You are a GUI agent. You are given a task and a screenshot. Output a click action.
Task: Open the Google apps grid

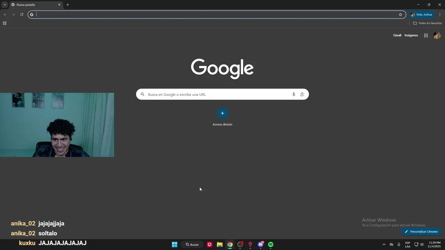[x=426, y=35]
